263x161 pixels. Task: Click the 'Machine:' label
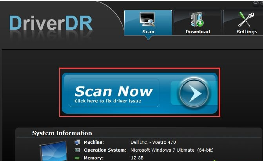[94, 142]
